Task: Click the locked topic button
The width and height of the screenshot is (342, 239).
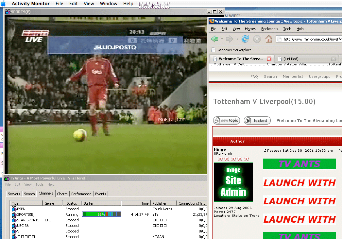Action: pos(257,120)
